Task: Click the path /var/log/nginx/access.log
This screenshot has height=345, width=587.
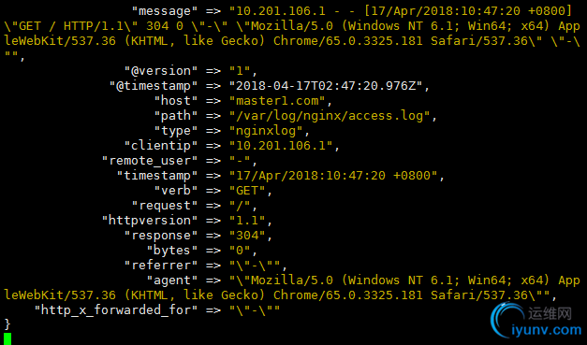Action: point(330,116)
